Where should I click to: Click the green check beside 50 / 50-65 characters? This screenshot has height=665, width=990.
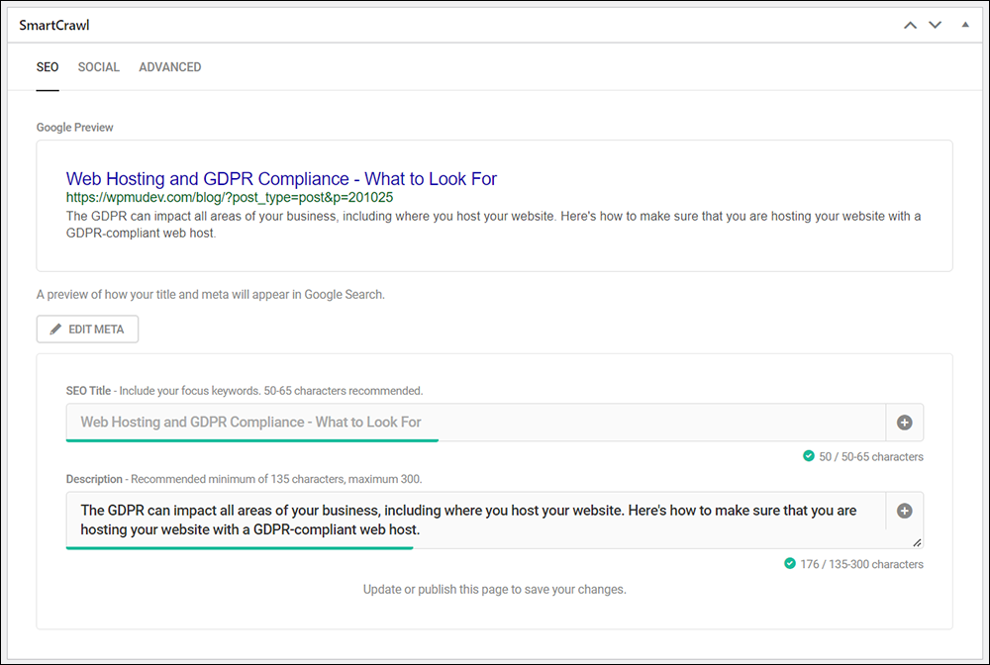pyautogui.click(x=808, y=455)
